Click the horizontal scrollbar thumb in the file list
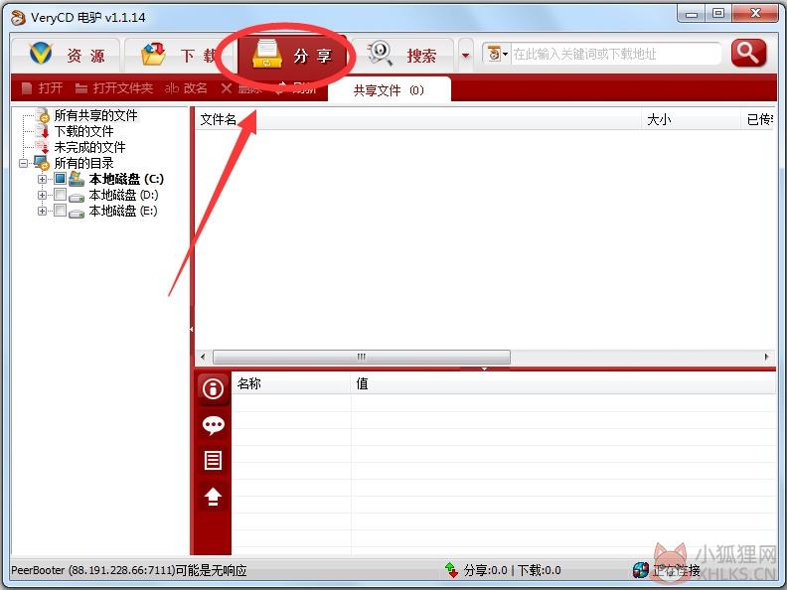 pyautogui.click(x=362, y=357)
